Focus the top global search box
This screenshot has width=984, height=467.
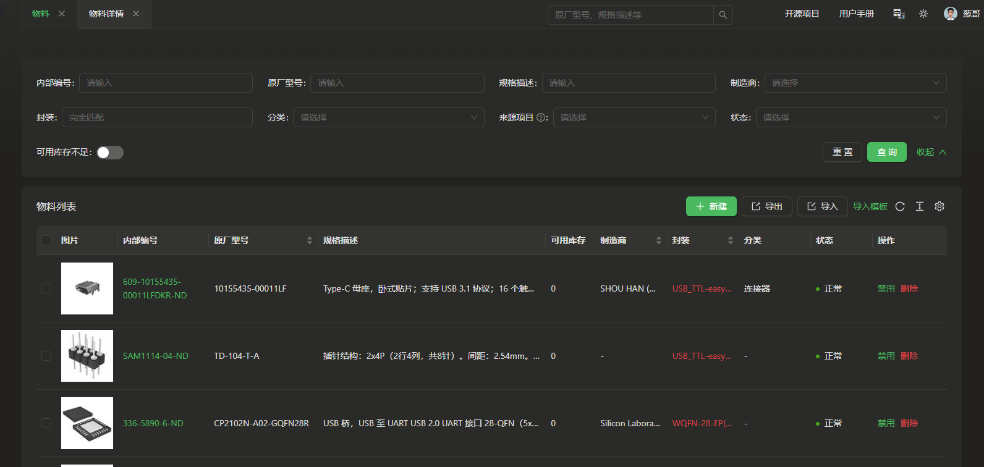pyautogui.click(x=630, y=15)
